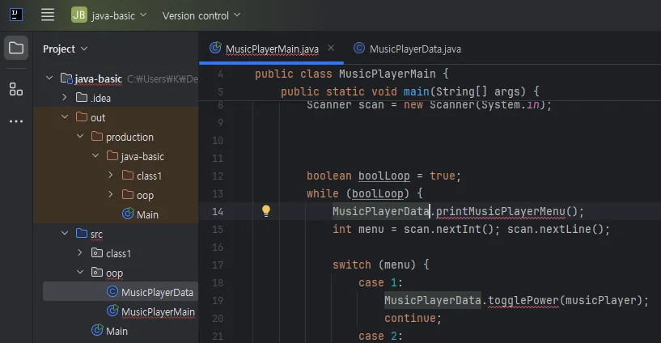Toggle the Project tool window folder icon
The height and width of the screenshot is (343, 661).
pyautogui.click(x=16, y=48)
